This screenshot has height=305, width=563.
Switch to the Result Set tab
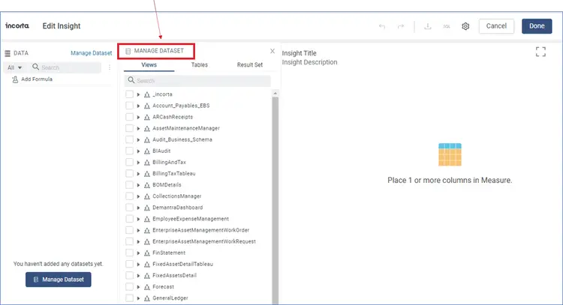tap(249, 65)
